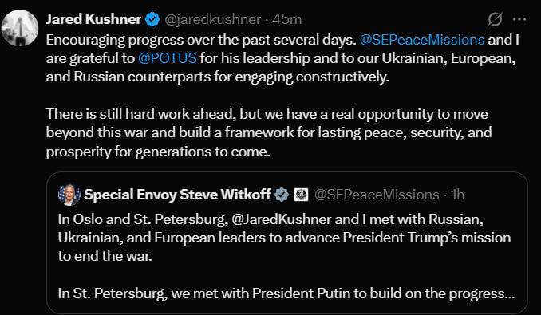This screenshot has width=541, height=315.
Task: Click the 1h timestamp on quoted post
Action: coord(458,195)
